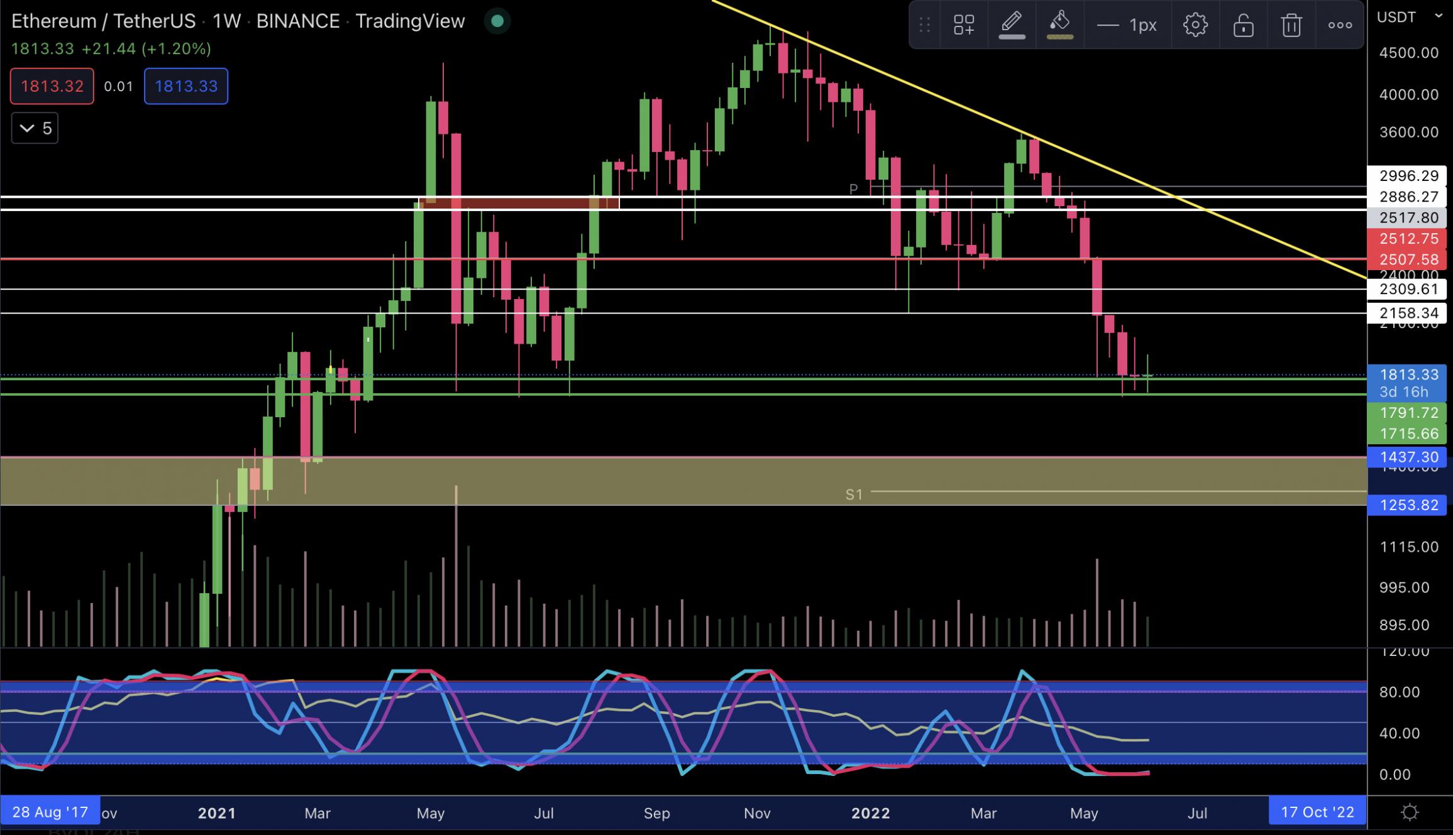Viewport: 1453px width, 835px height.
Task: Open drawing settings gear icon
Action: pos(1195,25)
